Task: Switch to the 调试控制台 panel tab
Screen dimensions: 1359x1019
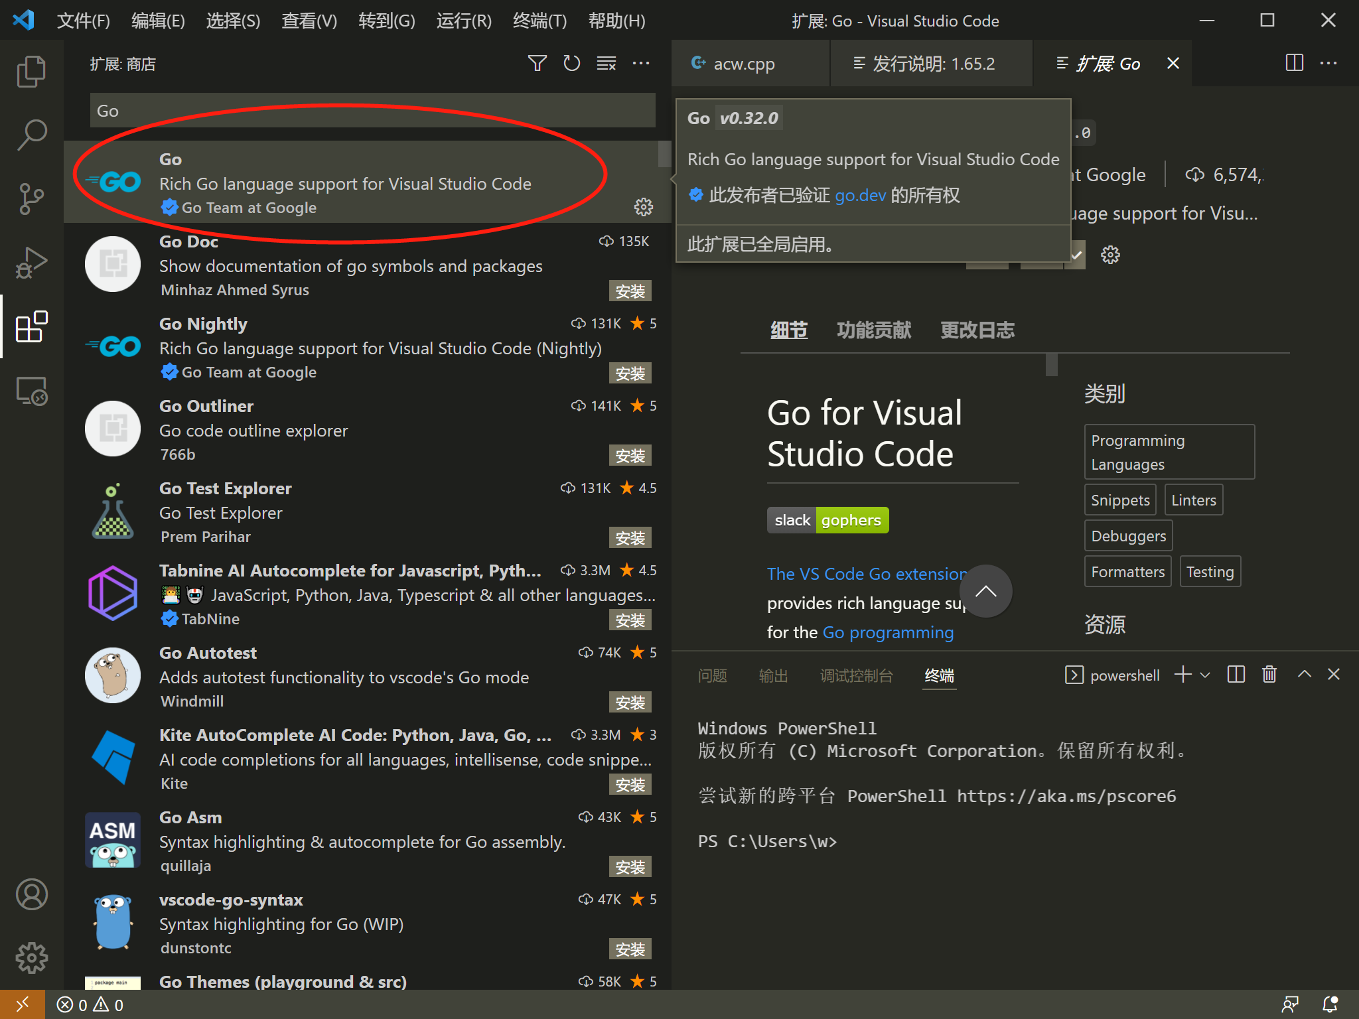Action: [x=857, y=675]
